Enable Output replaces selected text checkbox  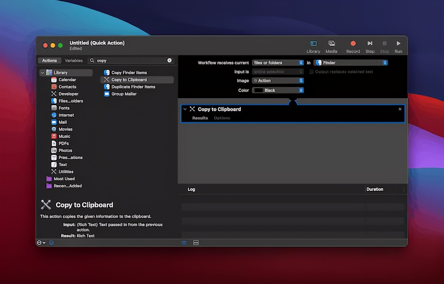(311, 72)
